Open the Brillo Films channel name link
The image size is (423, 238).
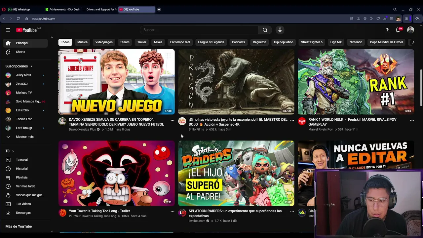(x=196, y=130)
